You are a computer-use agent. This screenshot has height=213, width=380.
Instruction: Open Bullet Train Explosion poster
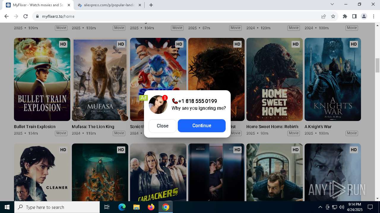[42, 79]
